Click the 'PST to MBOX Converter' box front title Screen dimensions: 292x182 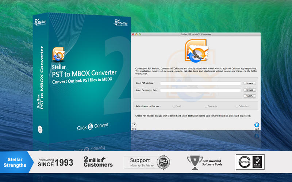click(x=84, y=74)
